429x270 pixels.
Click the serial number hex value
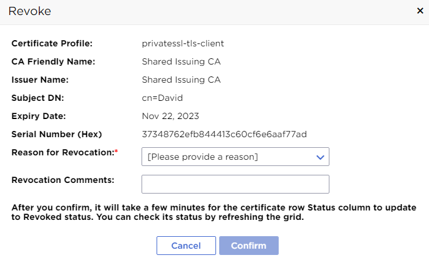coord(224,134)
